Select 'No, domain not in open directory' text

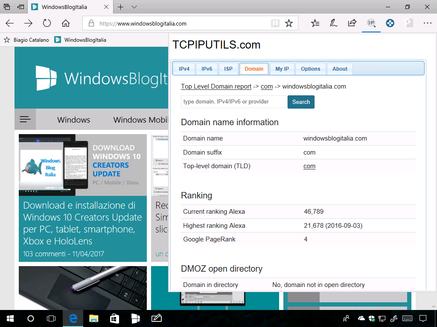[x=318, y=285]
